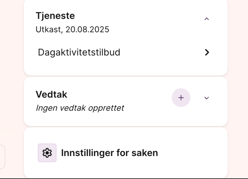Image resolution: width=248 pixels, height=179 pixels.
Task: Click the Tjeneste heading
Action: pyautogui.click(x=55, y=16)
